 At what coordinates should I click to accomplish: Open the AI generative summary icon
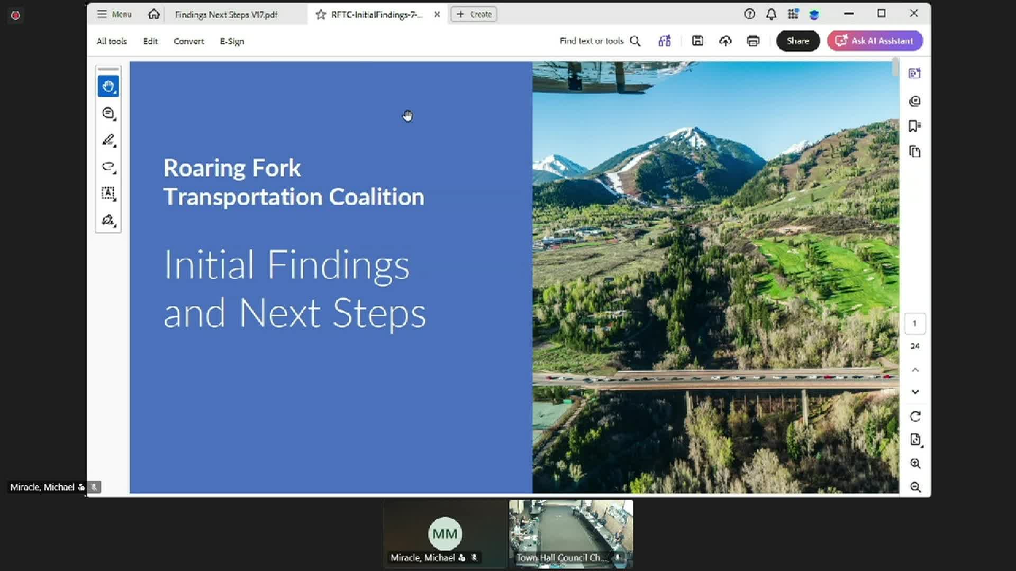(x=665, y=41)
